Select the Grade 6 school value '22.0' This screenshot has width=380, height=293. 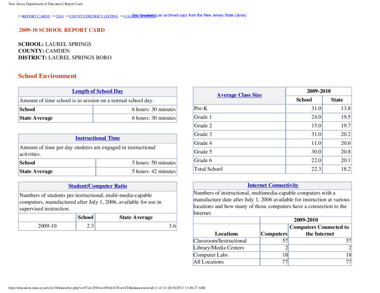click(316, 160)
